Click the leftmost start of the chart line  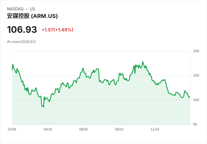tap(12, 69)
